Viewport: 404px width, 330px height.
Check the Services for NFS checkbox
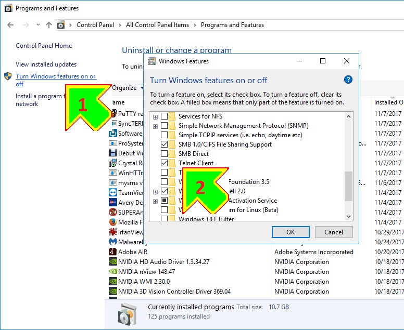coord(164,116)
